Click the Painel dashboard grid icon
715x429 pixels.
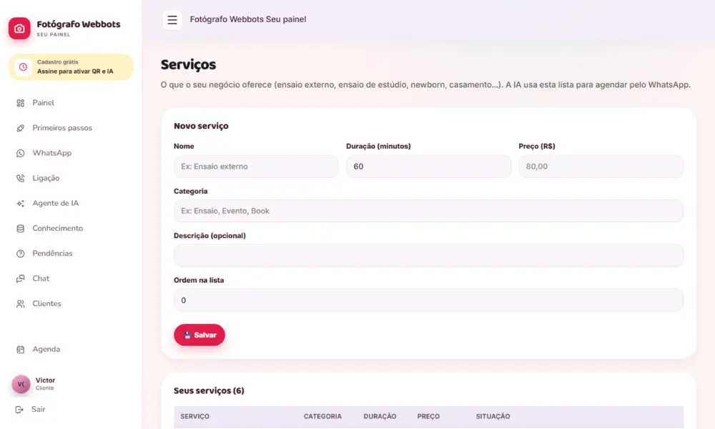click(21, 103)
